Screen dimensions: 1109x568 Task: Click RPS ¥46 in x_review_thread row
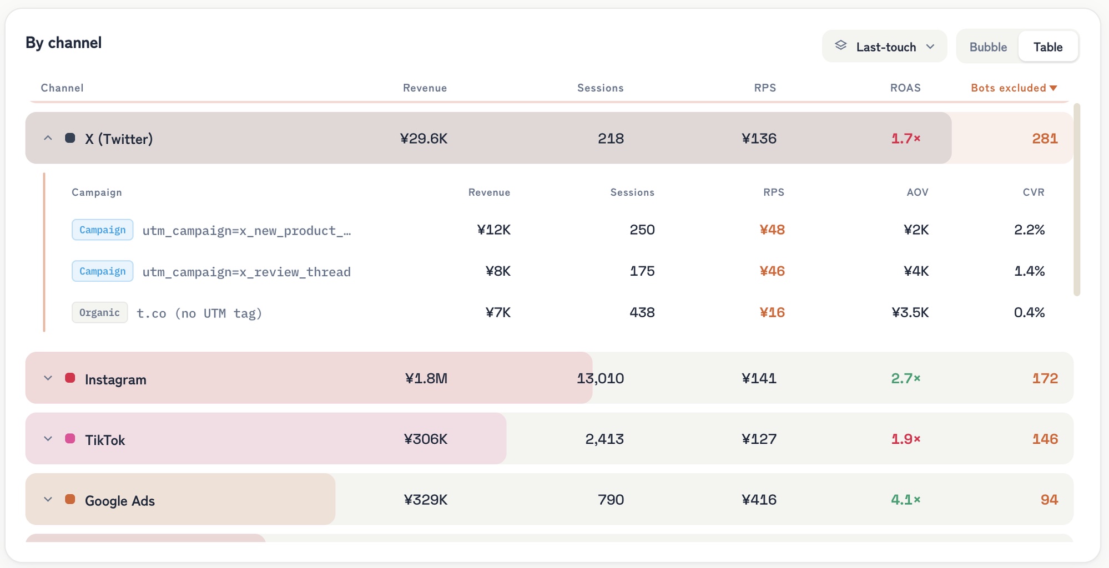coord(772,271)
